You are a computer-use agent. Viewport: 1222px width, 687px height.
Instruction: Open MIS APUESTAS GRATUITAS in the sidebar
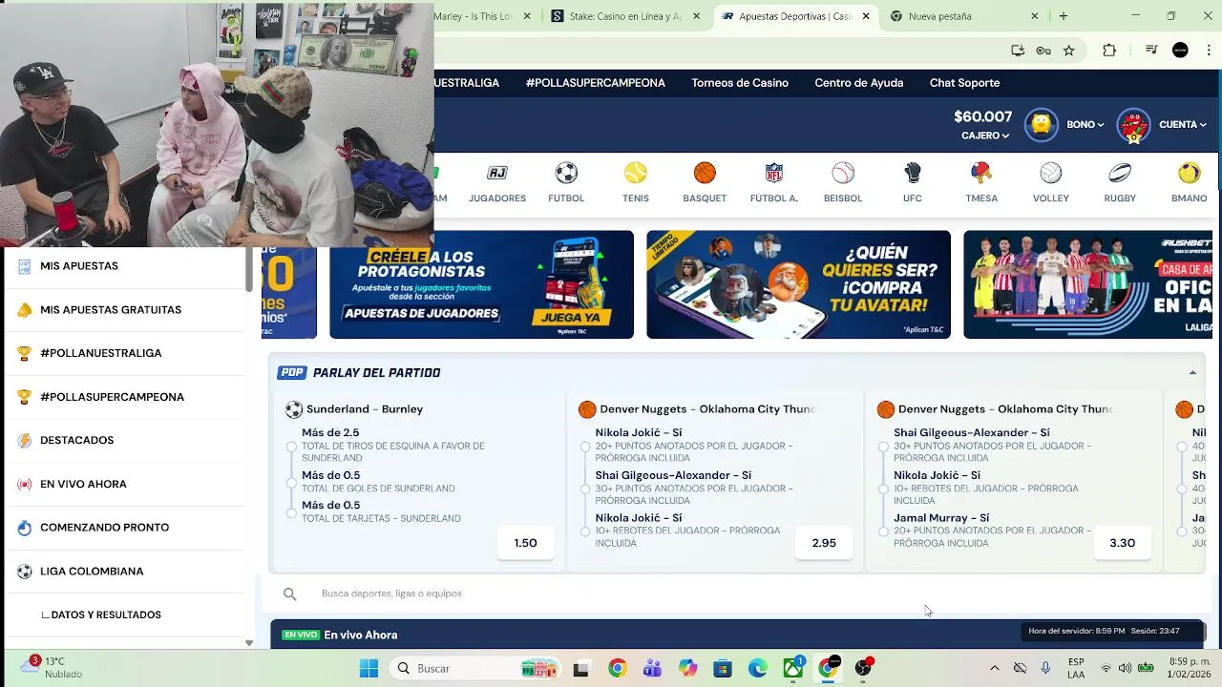(x=124, y=310)
